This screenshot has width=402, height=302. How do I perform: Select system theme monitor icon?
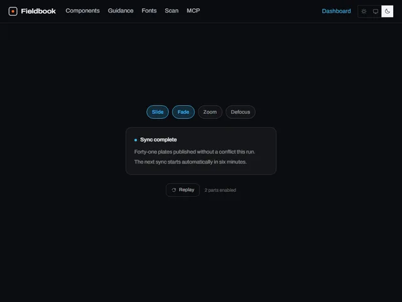[376, 11]
